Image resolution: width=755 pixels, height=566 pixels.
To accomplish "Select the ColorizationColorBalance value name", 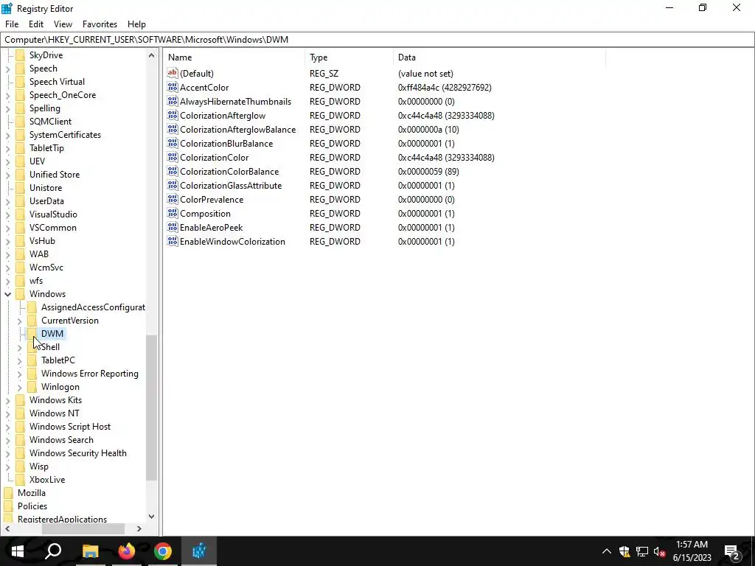I will [229, 171].
